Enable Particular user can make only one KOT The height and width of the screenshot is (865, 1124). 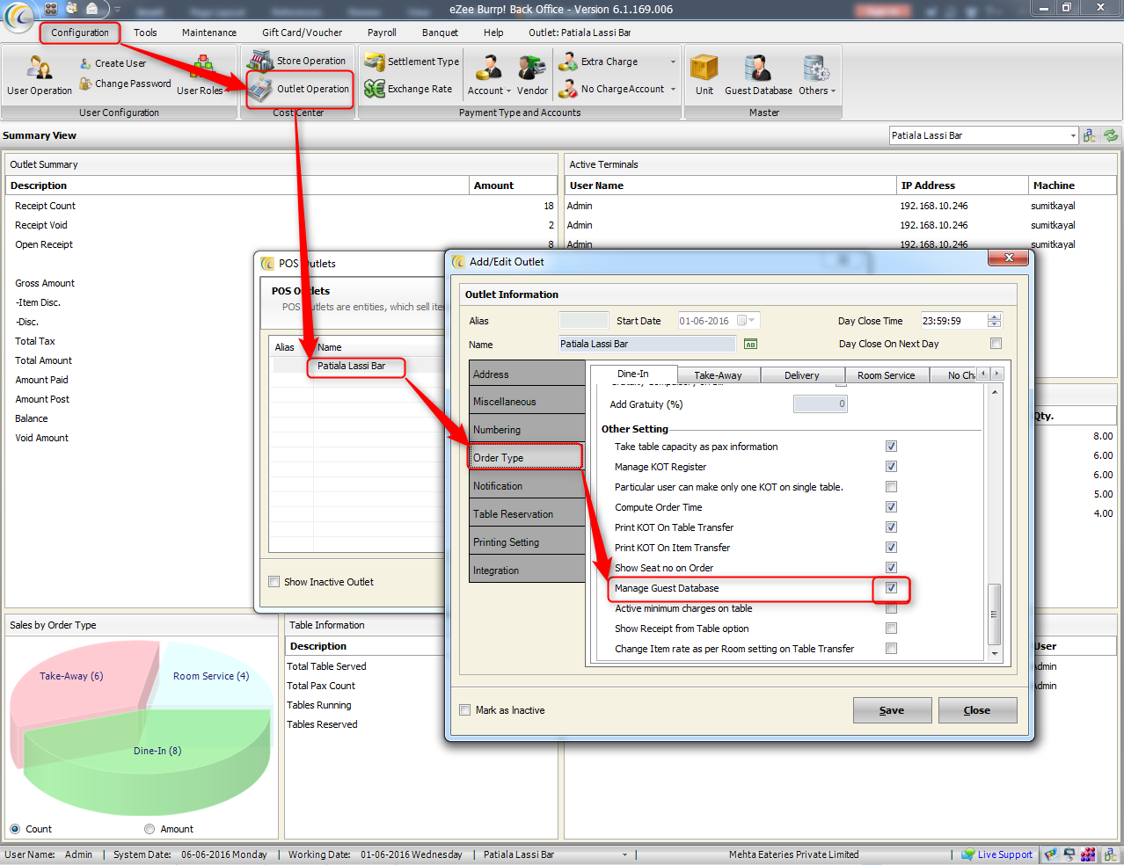tap(891, 487)
